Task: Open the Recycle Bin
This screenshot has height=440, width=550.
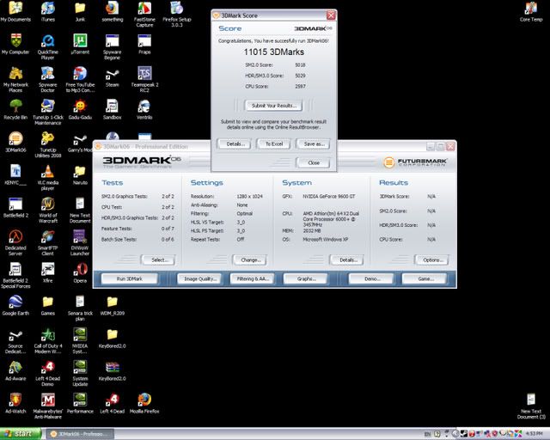Action: [15, 109]
